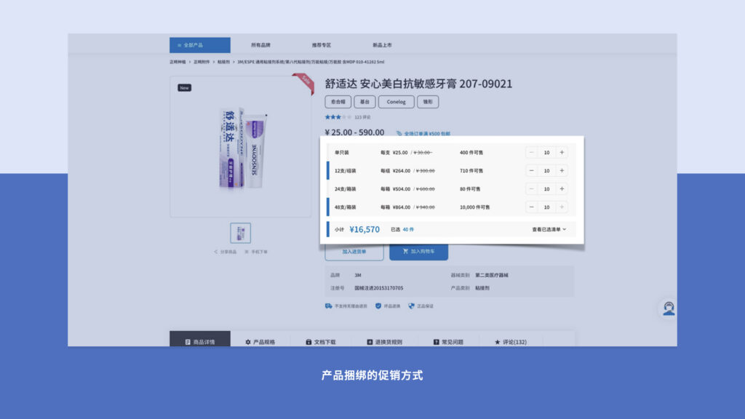Click quantity field in 单只装 row
The height and width of the screenshot is (419, 745).
pyautogui.click(x=546, y=153)
